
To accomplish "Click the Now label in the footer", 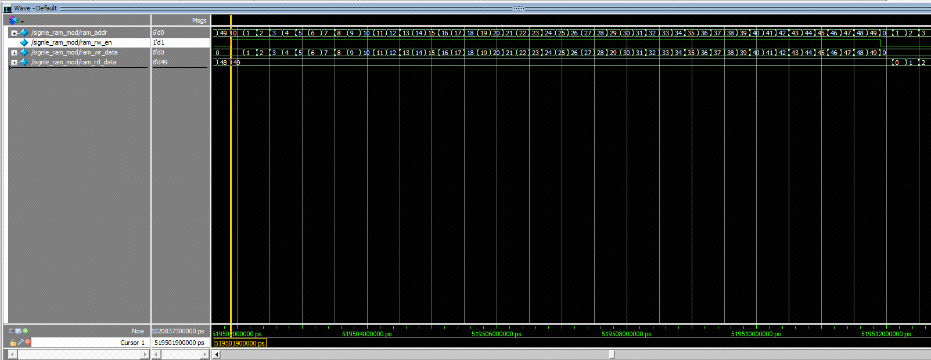I will 138,331.
